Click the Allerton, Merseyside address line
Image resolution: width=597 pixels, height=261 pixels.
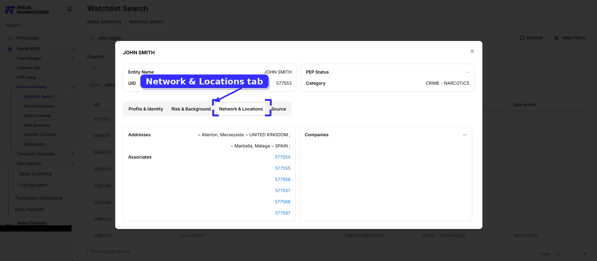coord(244,135)
